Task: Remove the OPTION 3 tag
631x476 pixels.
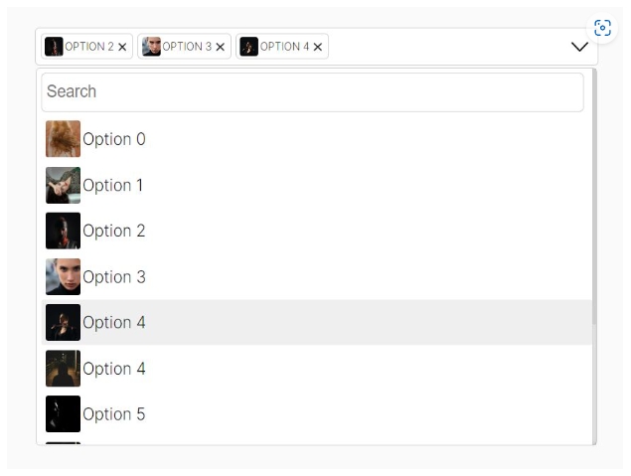Action: [x=221, y=47]
